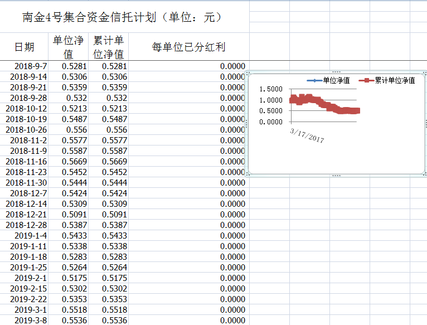Select the date cell 2018-9-7
Viewport: 427px width, 325px height.
[x=24, y=66]
